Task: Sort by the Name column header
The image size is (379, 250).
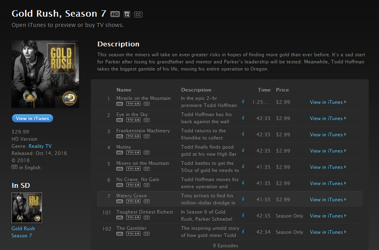Action: (124, 90)
